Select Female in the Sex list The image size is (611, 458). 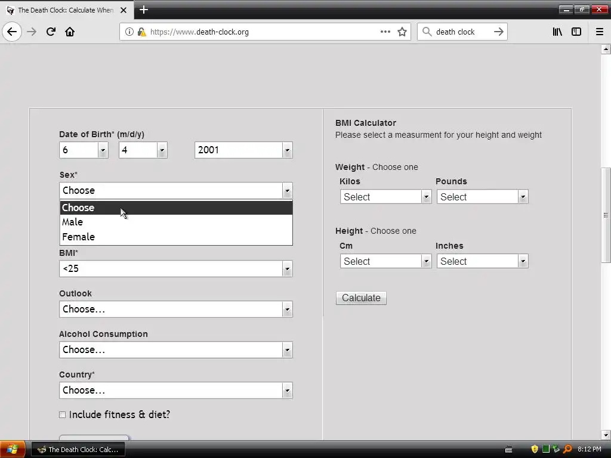coord(176,237)
